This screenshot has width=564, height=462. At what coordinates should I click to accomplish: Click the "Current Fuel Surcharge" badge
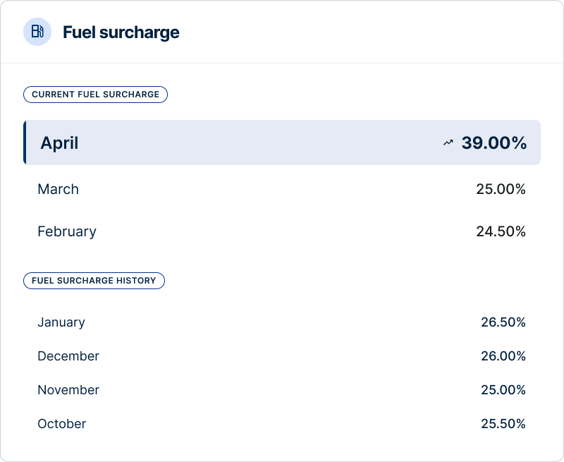click(95, 95)
